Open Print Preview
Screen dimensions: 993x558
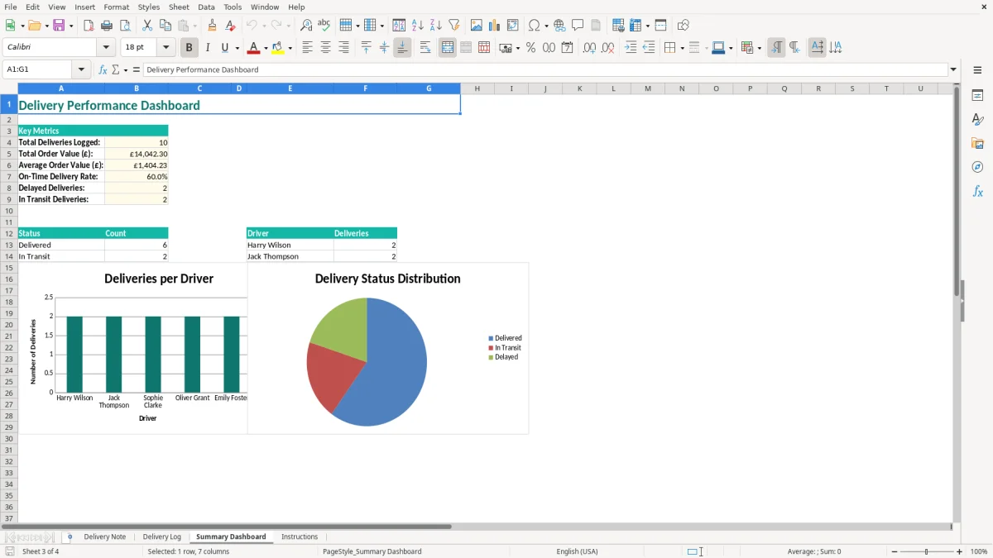[x=125, y=26]
